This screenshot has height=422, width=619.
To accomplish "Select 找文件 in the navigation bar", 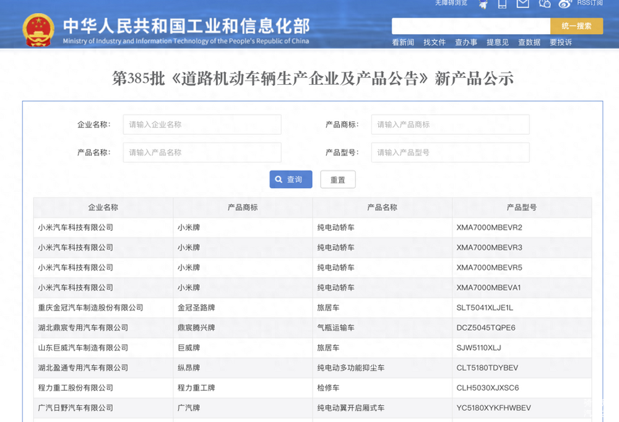I will pos(435,42).
